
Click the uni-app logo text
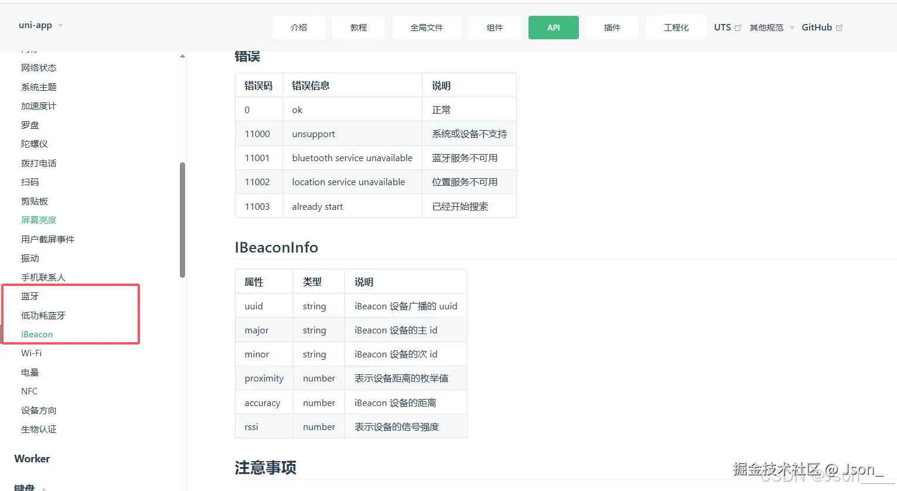coord(35,25)
